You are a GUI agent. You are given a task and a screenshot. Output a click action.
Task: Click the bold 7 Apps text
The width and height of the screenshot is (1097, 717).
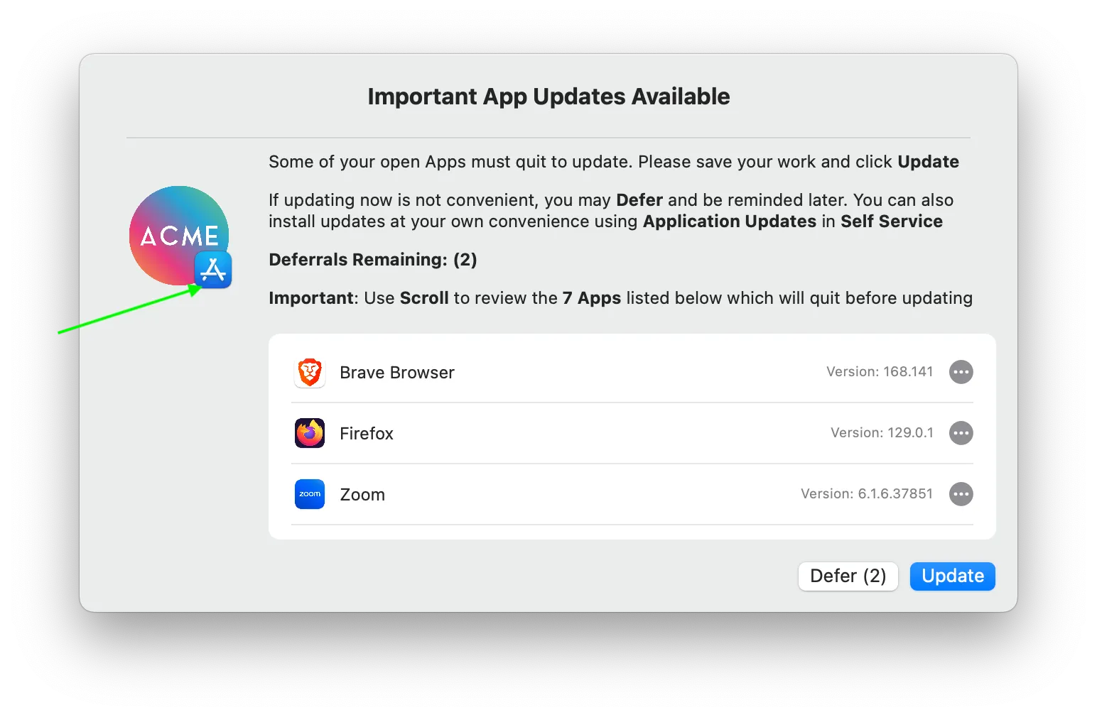(x=592, y=298)
